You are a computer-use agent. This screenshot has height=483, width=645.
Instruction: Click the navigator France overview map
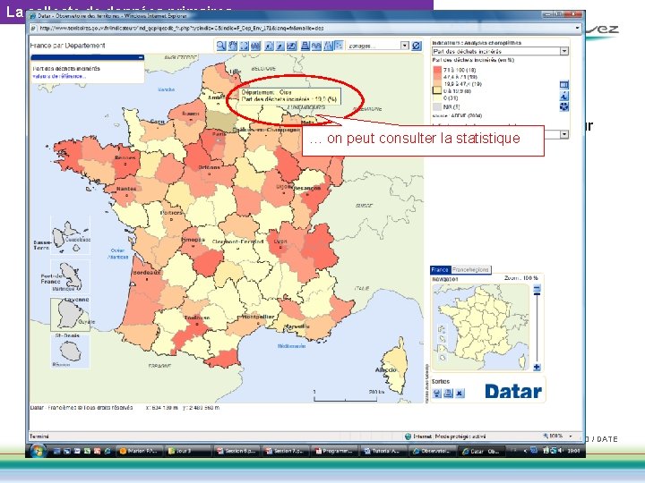coord(481,327)
